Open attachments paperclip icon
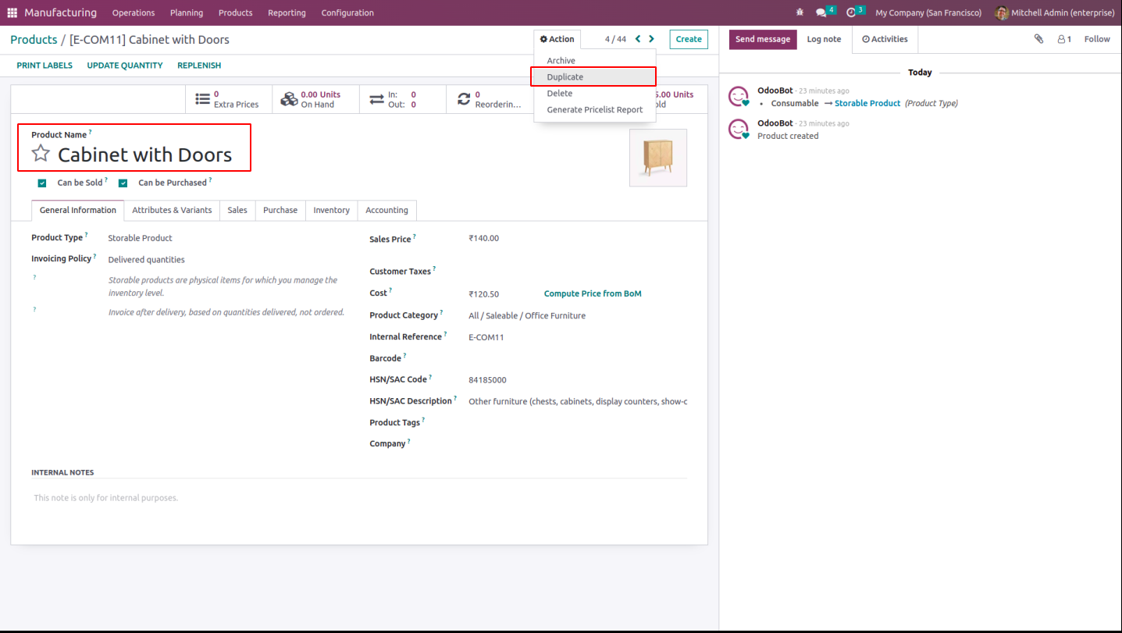 point(1038,39)
